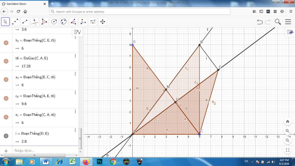Viewport: 295px width, 166px height.
Task: Click point E on the graph
Action: (218, 70)
